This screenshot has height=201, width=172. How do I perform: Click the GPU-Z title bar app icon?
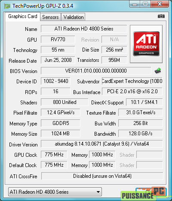coord(7,6)
